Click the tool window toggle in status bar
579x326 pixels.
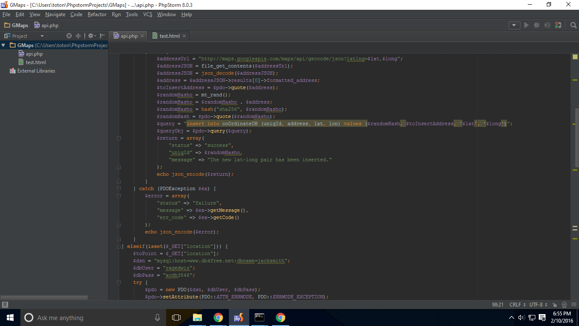[5, 305]
